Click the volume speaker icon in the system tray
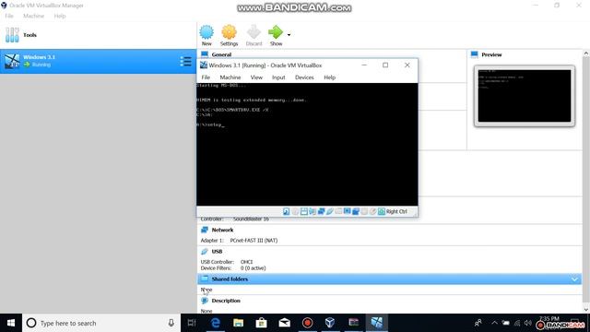This screenshot has height=332, width=590. (528, 323)
